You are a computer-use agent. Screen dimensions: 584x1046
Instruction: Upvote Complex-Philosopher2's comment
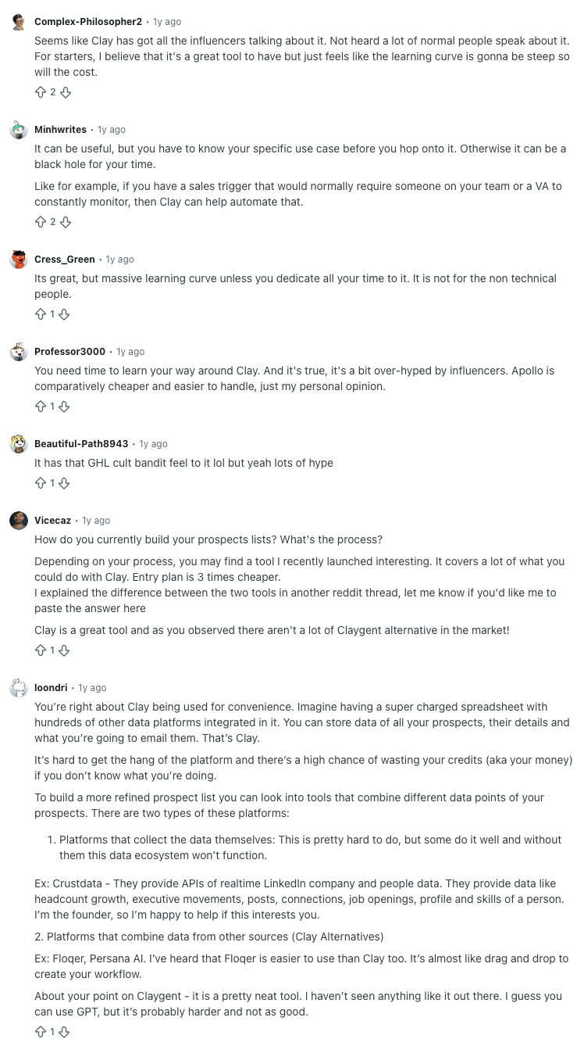(x=40, y=91)
